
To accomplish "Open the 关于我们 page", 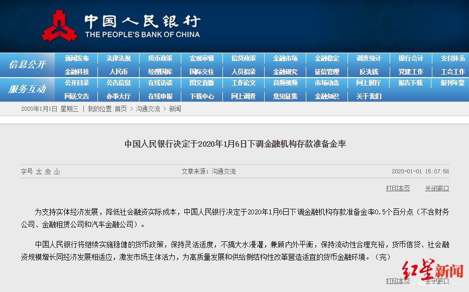I will click(369, 96).
